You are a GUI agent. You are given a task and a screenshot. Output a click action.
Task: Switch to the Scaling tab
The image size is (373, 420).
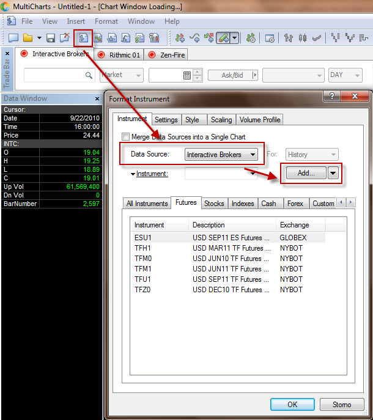[x=221, y=120]
